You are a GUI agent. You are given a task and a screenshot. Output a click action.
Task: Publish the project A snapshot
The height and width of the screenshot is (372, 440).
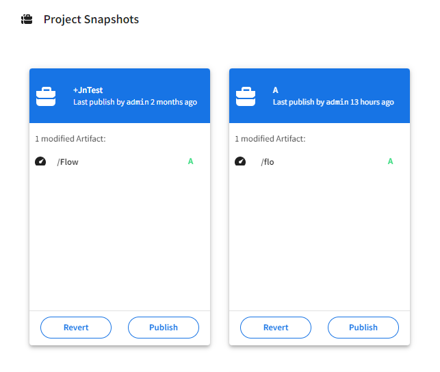click(363, 328)
